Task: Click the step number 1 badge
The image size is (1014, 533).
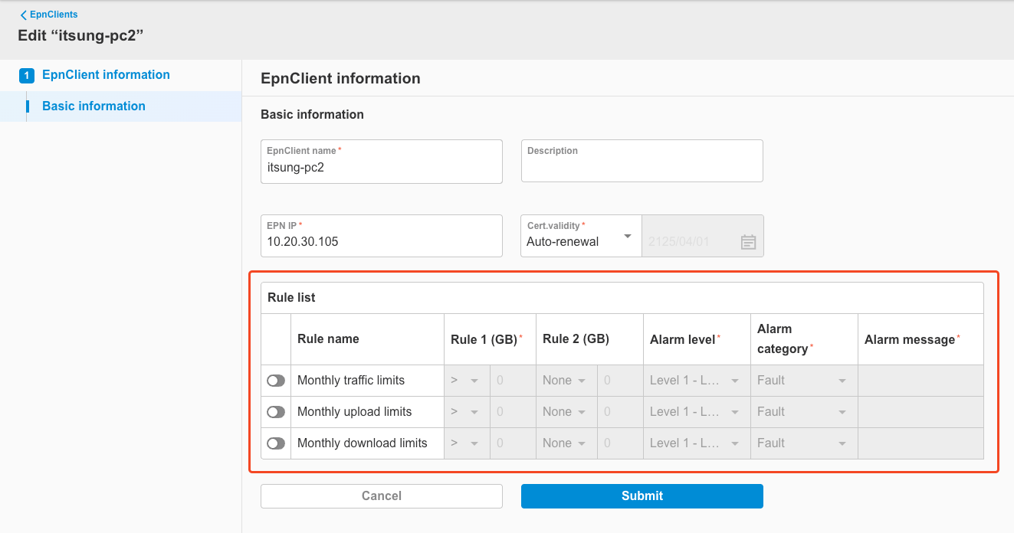Action: (26, 74)
